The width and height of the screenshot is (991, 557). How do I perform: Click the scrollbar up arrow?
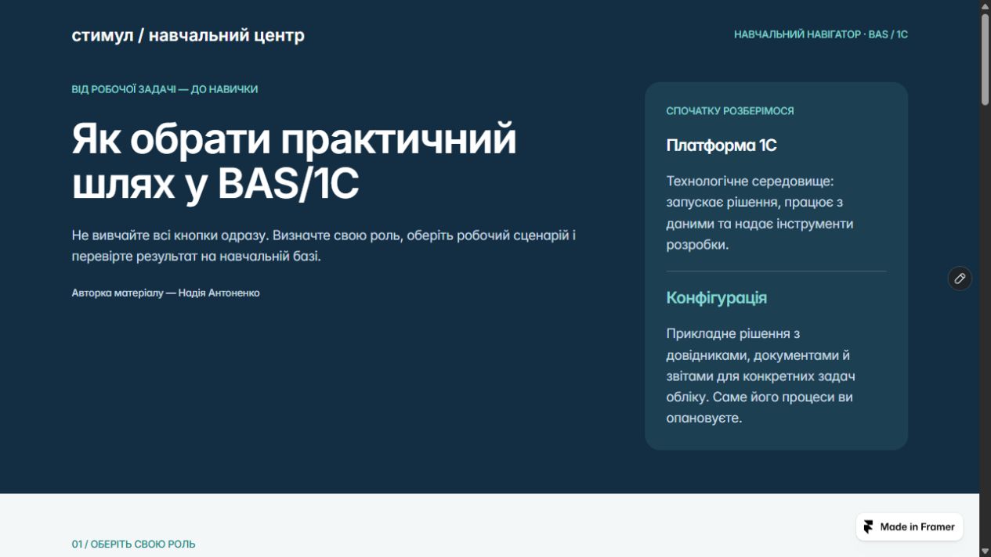point(986,5)
